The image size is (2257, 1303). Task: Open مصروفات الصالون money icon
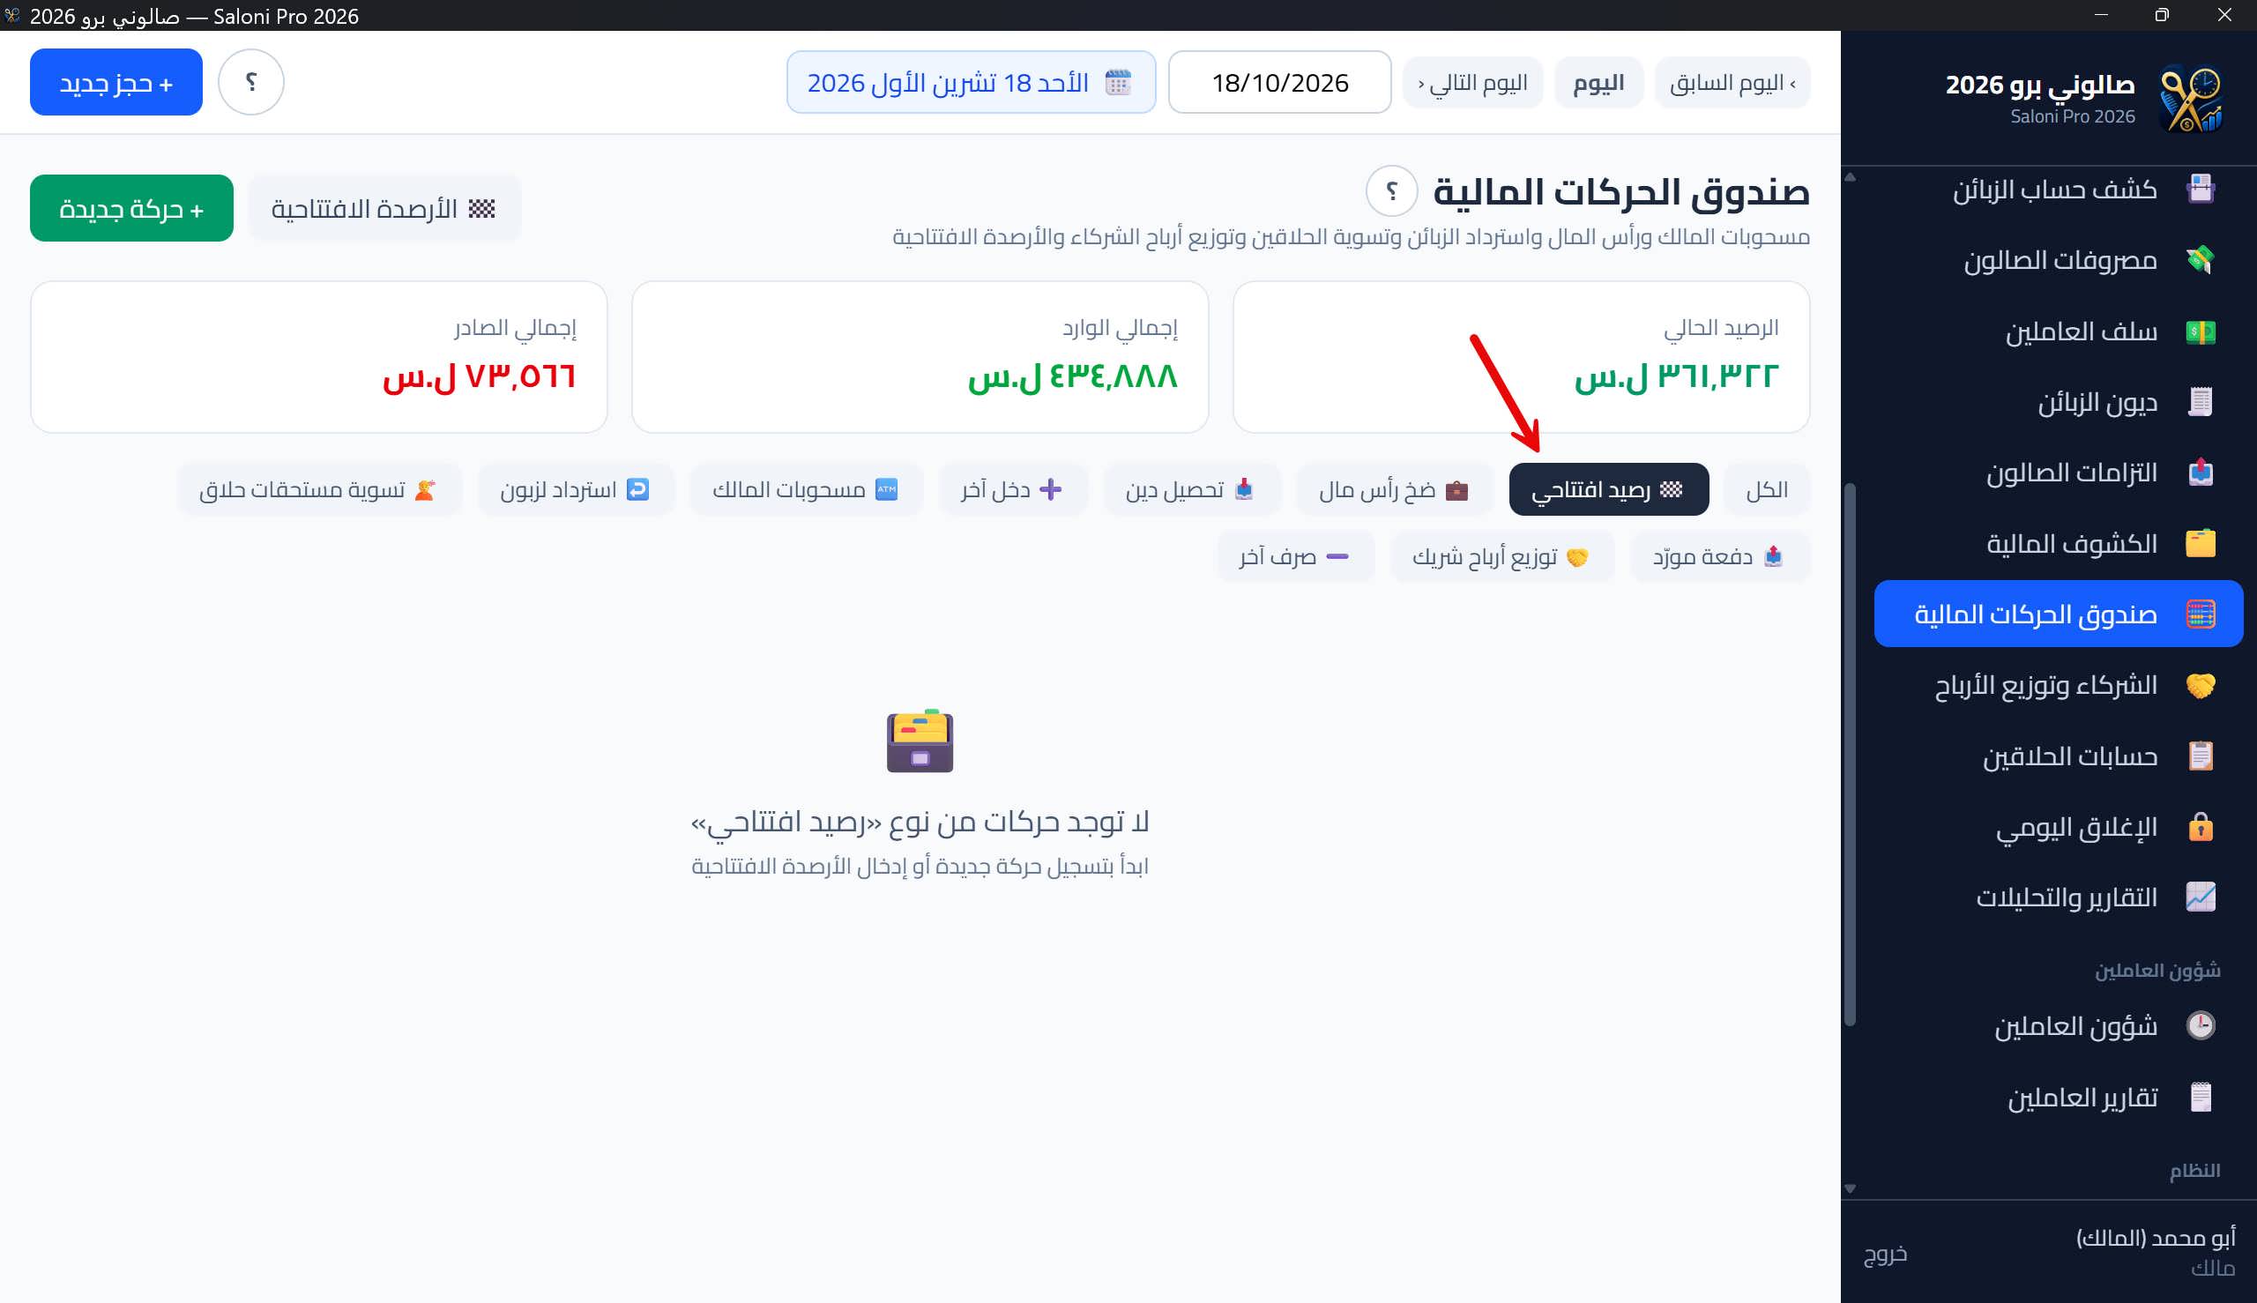click(2200, 260)
